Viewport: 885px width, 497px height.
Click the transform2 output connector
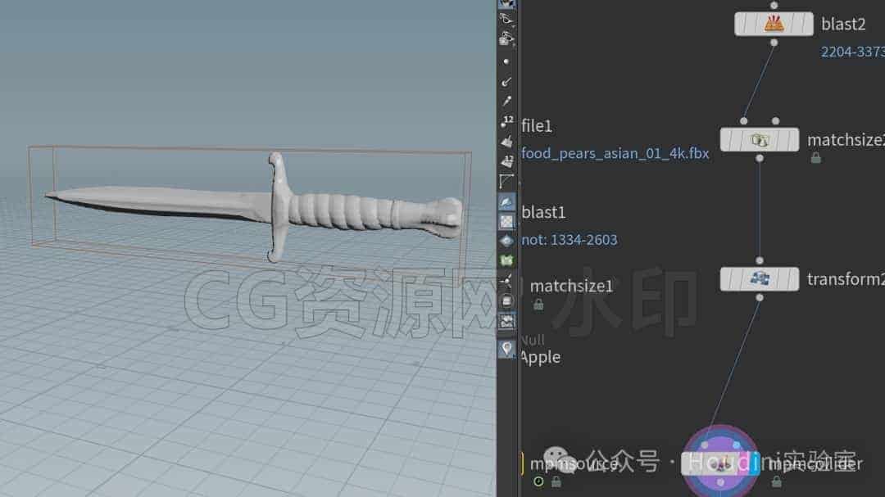tap(760, 297)
